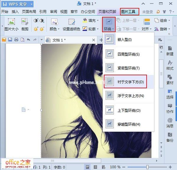Open the 对齐 align dropdown
This screenshot has width=177, height=170.
click(x=146, y=29)
